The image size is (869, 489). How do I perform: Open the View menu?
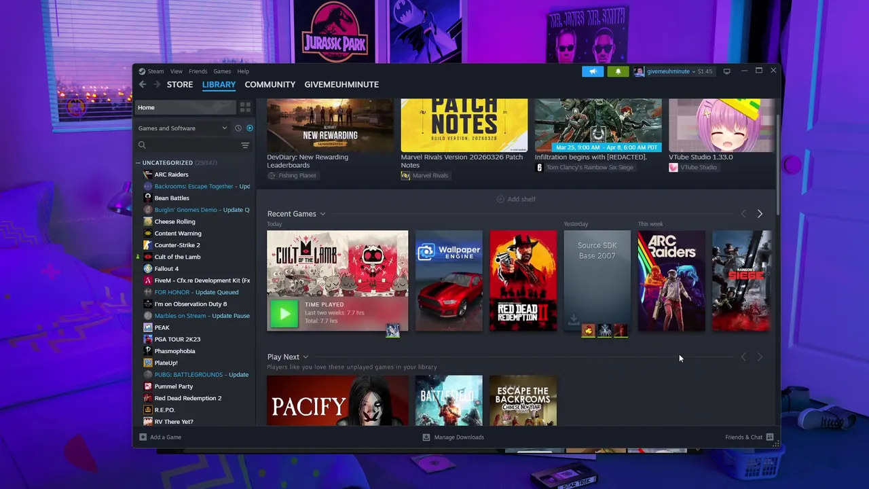click(x=177, y=71)
